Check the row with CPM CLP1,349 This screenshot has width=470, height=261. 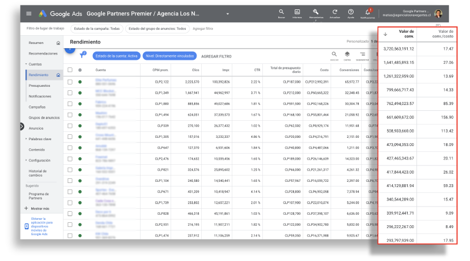70,93
